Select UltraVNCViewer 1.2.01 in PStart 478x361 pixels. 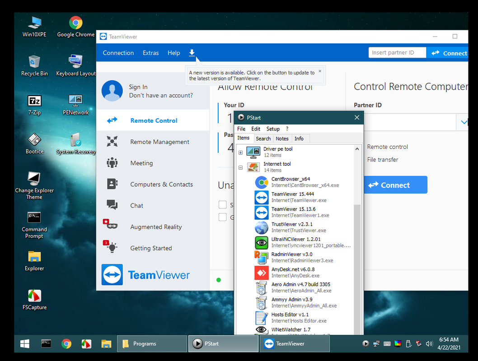click(x=303, y=242)
